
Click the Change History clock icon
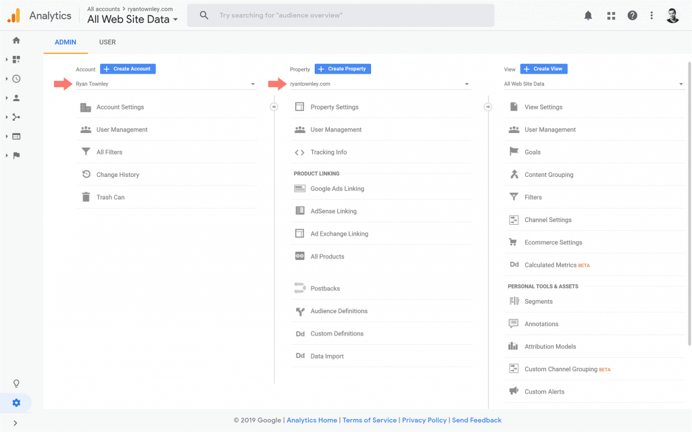coord(86,175)
